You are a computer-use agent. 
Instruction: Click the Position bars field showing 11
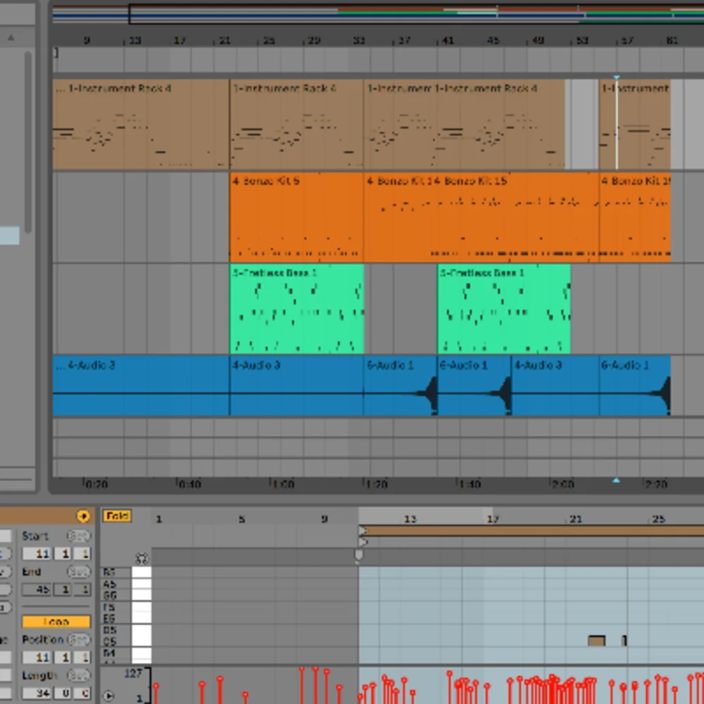37,658
